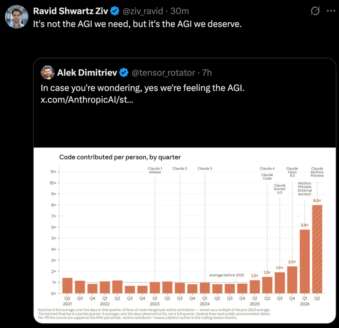339x328 pixels.
Task: Click the 'Claude Mythos Preview' marker label
Action: coord(317,172)
